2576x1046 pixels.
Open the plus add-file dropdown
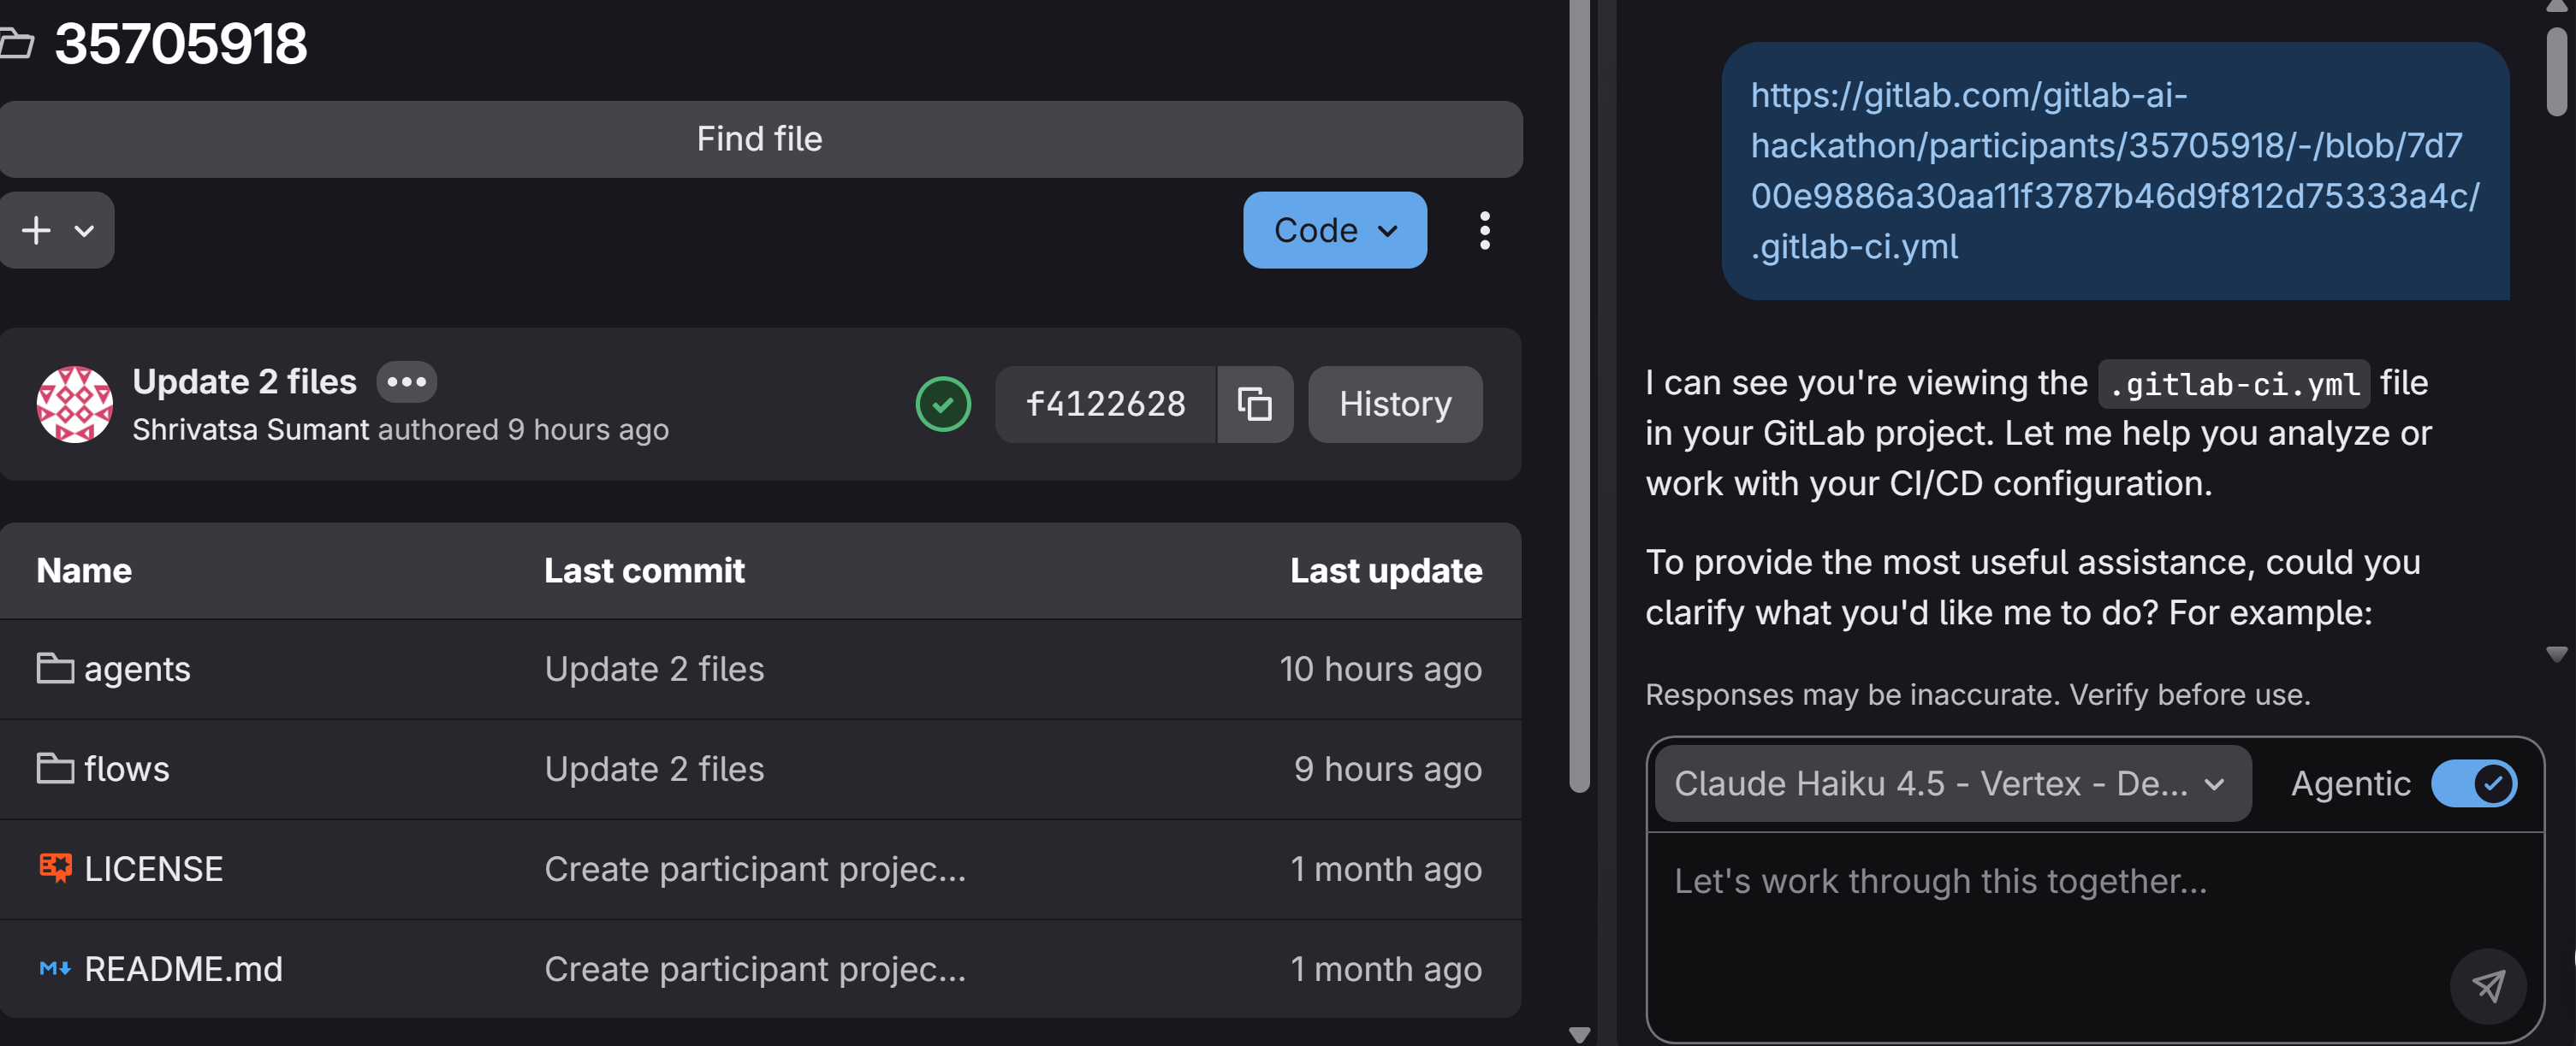(57, 230)
